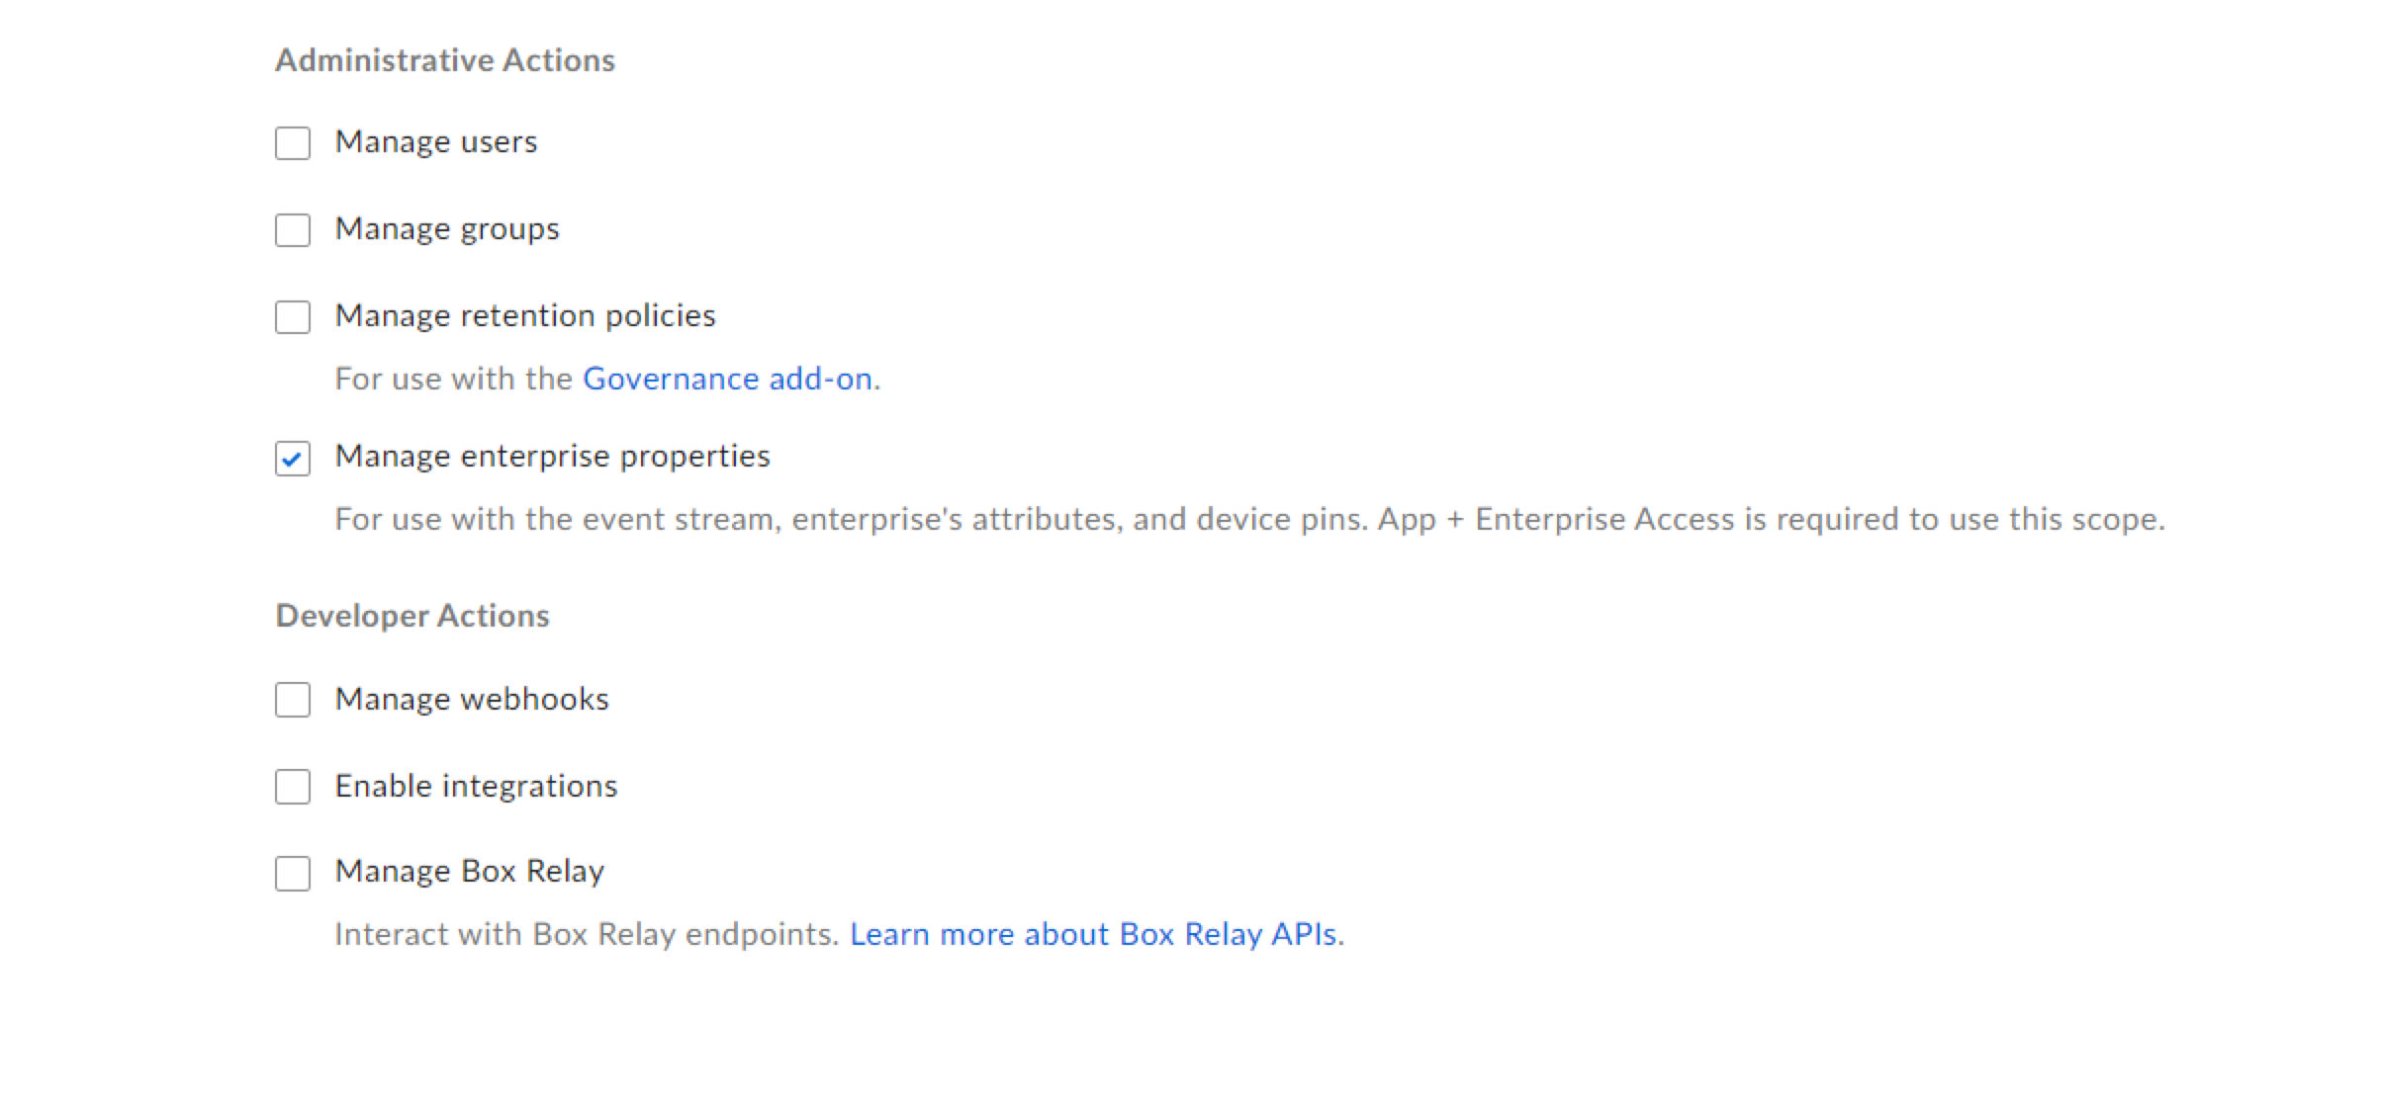Follow the Learn more about Box Relay APIs link
Viewport: 2384px width, 1105px height.
(1094, 935)
